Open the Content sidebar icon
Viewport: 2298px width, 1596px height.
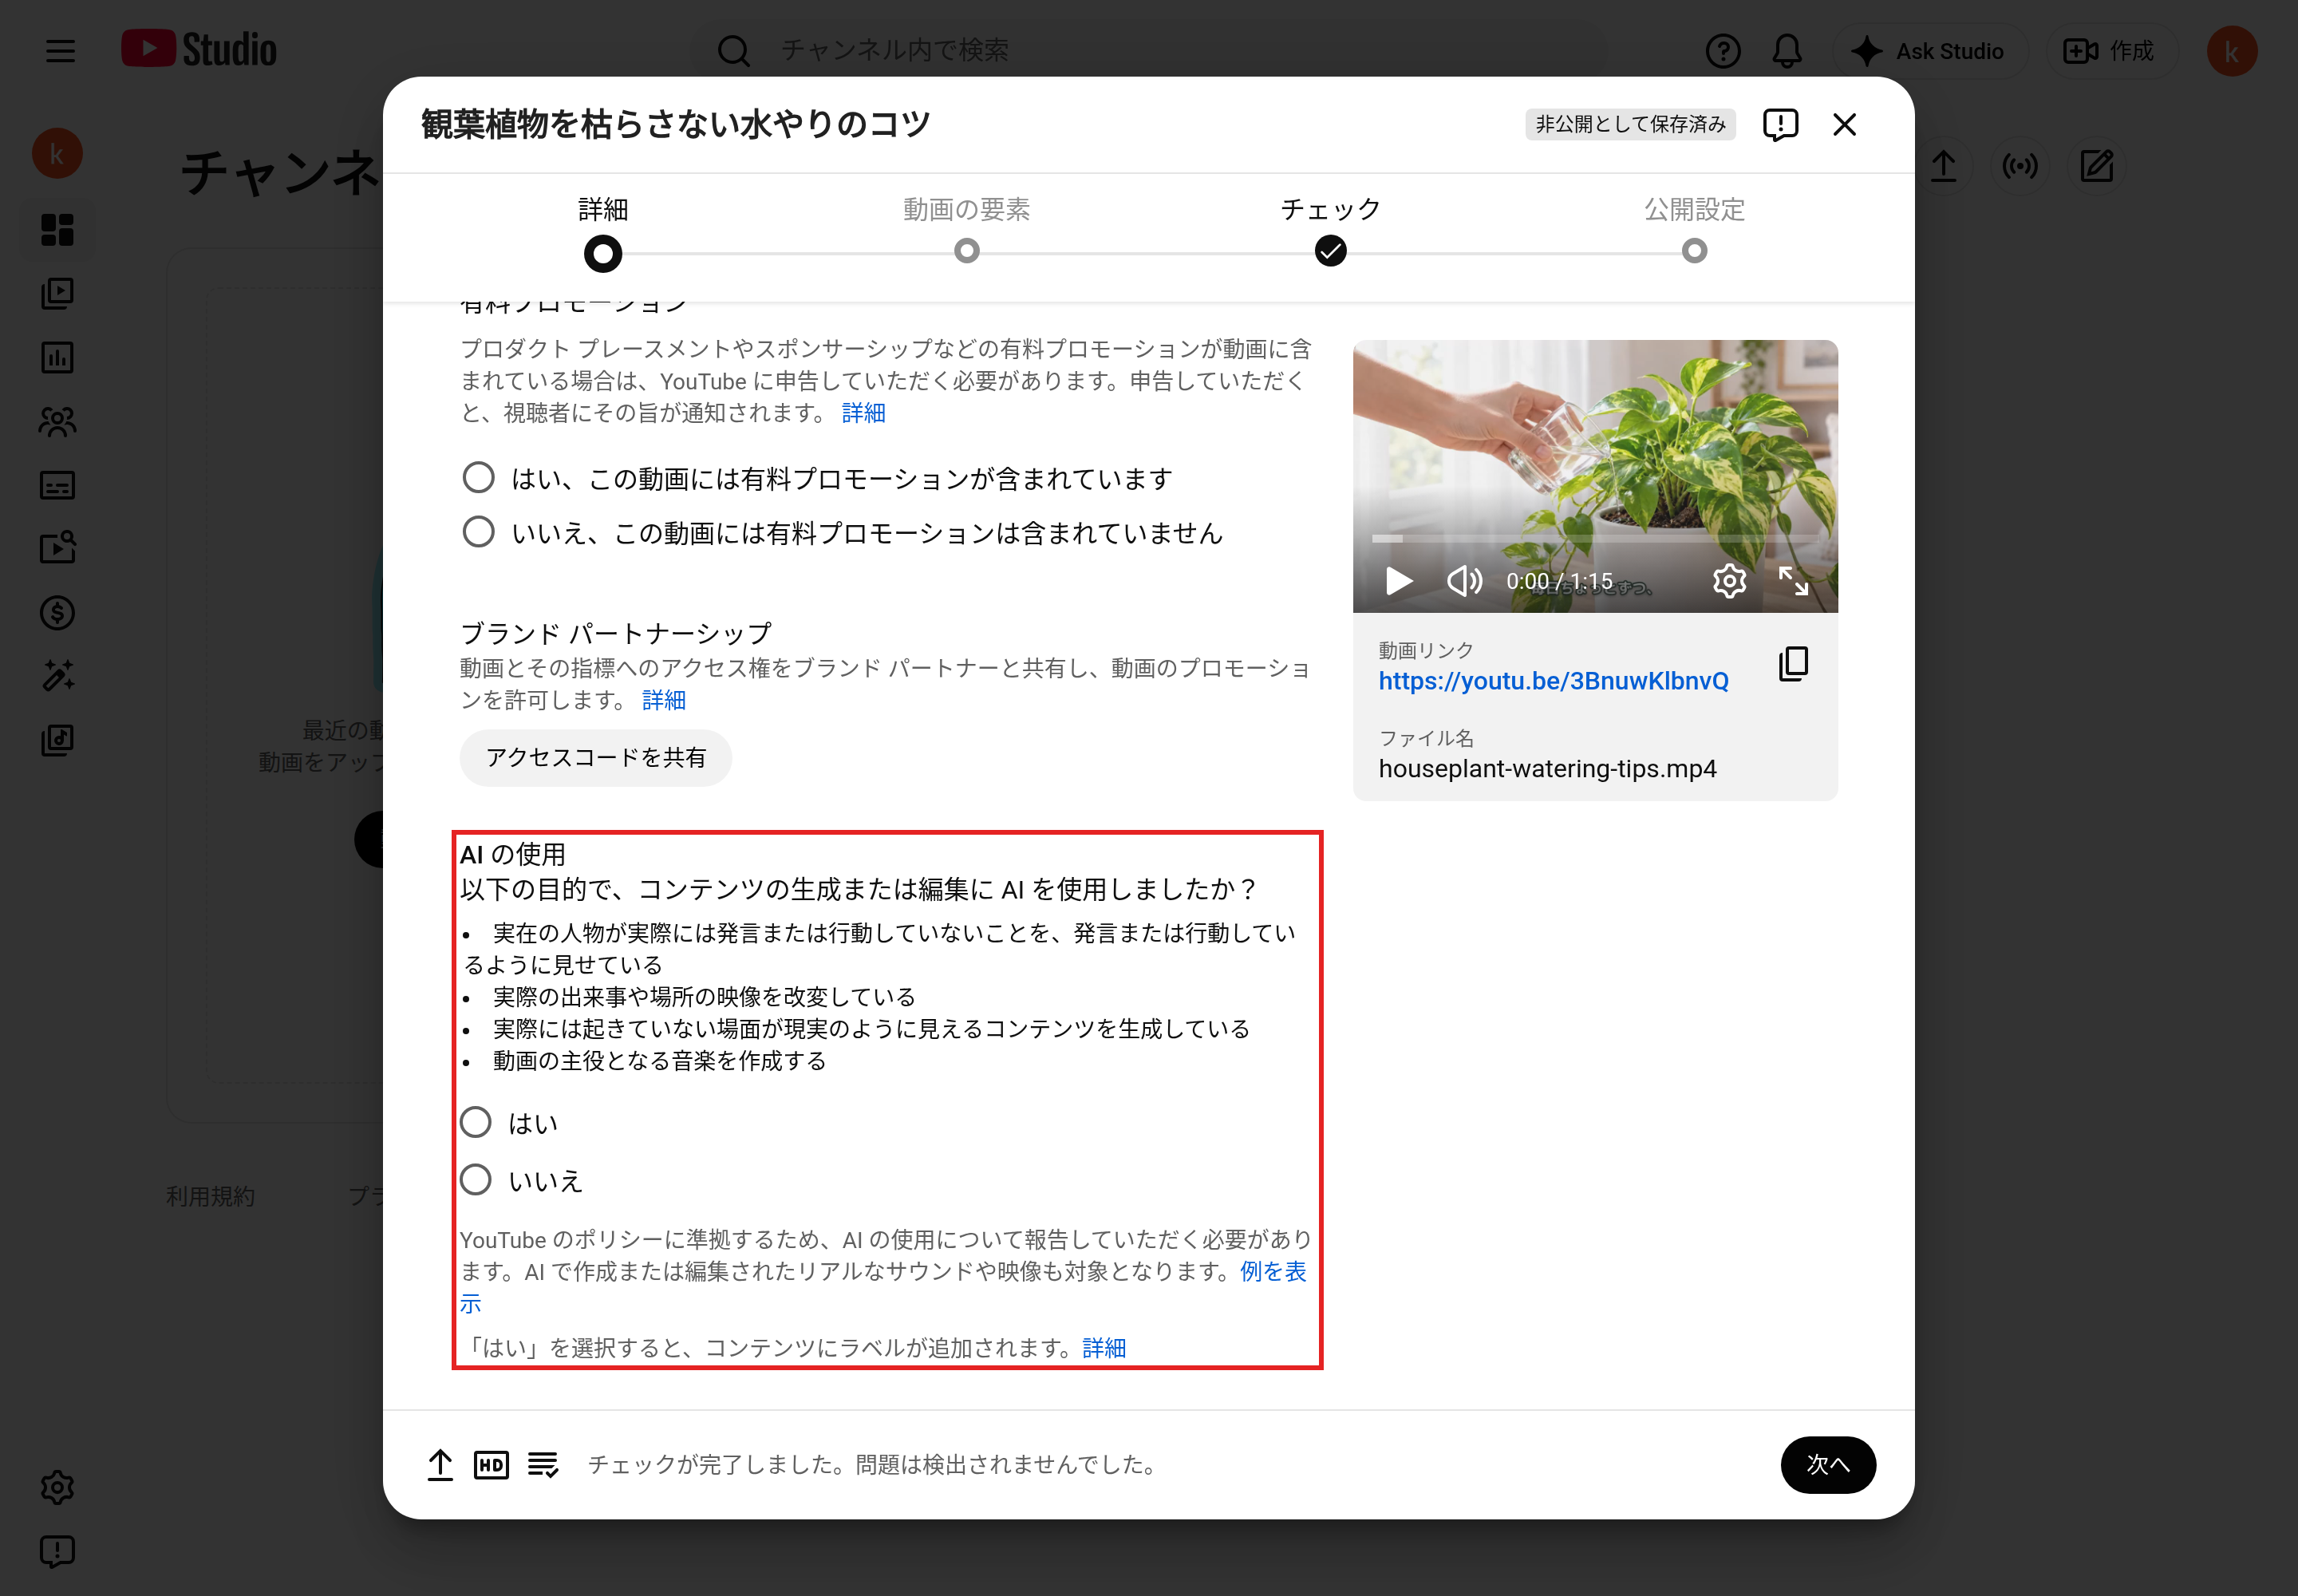point(57,294)
